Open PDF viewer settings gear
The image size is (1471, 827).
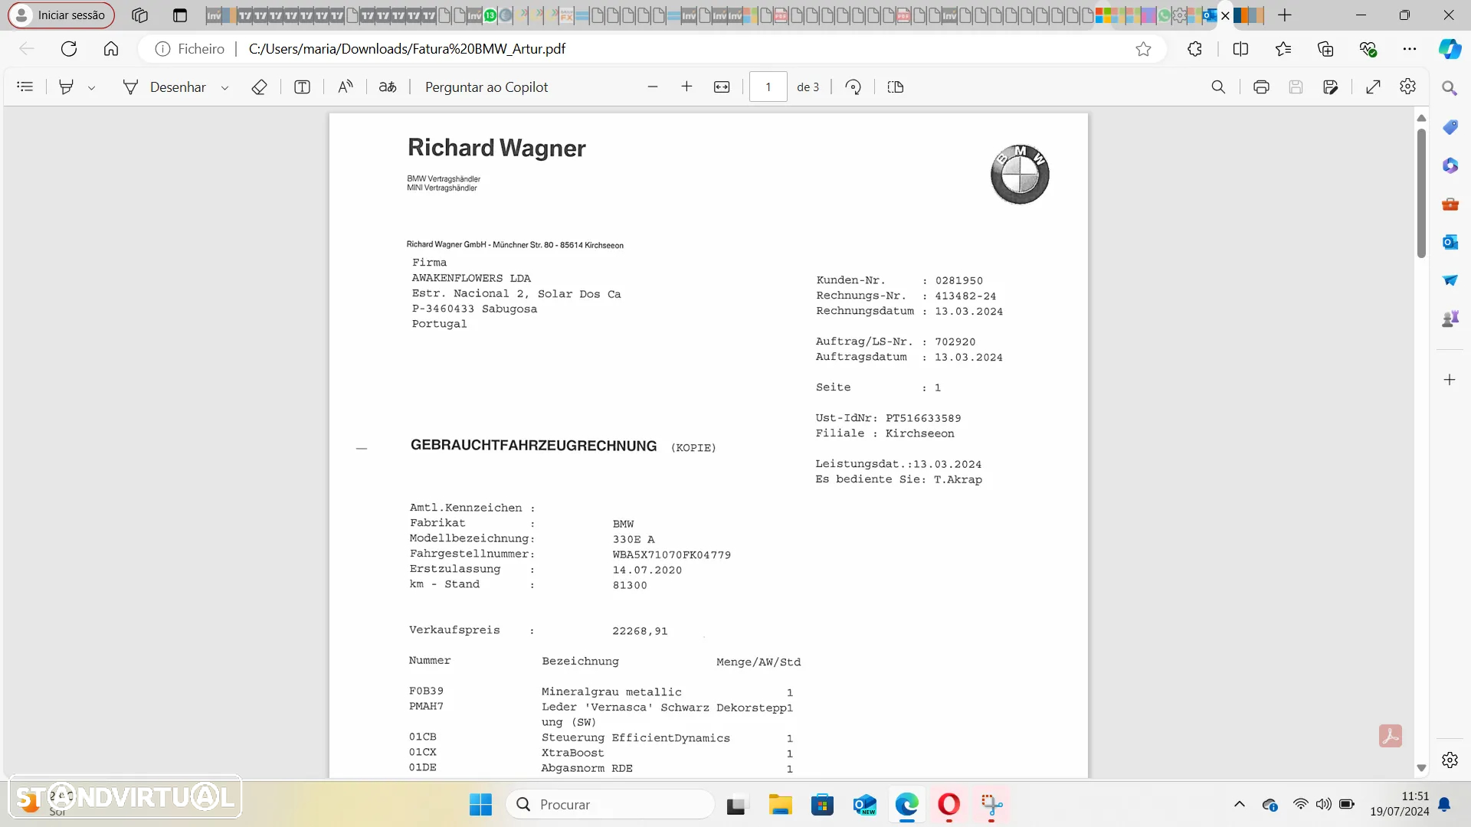[1407, 87]
